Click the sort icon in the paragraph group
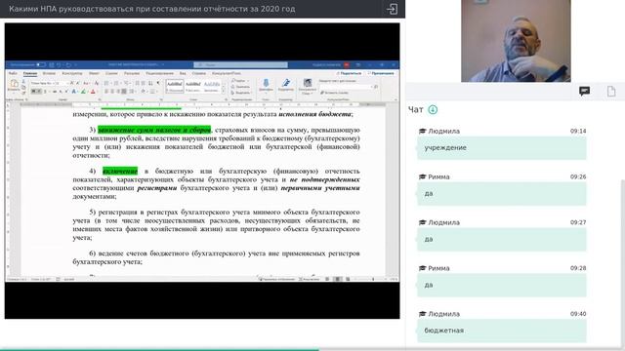This screenshot has height=351, width=625. (150, 83)
